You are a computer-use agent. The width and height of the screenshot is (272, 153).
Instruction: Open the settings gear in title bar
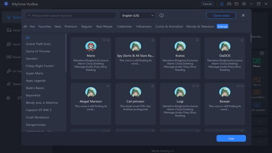click(x=244, y=4)
